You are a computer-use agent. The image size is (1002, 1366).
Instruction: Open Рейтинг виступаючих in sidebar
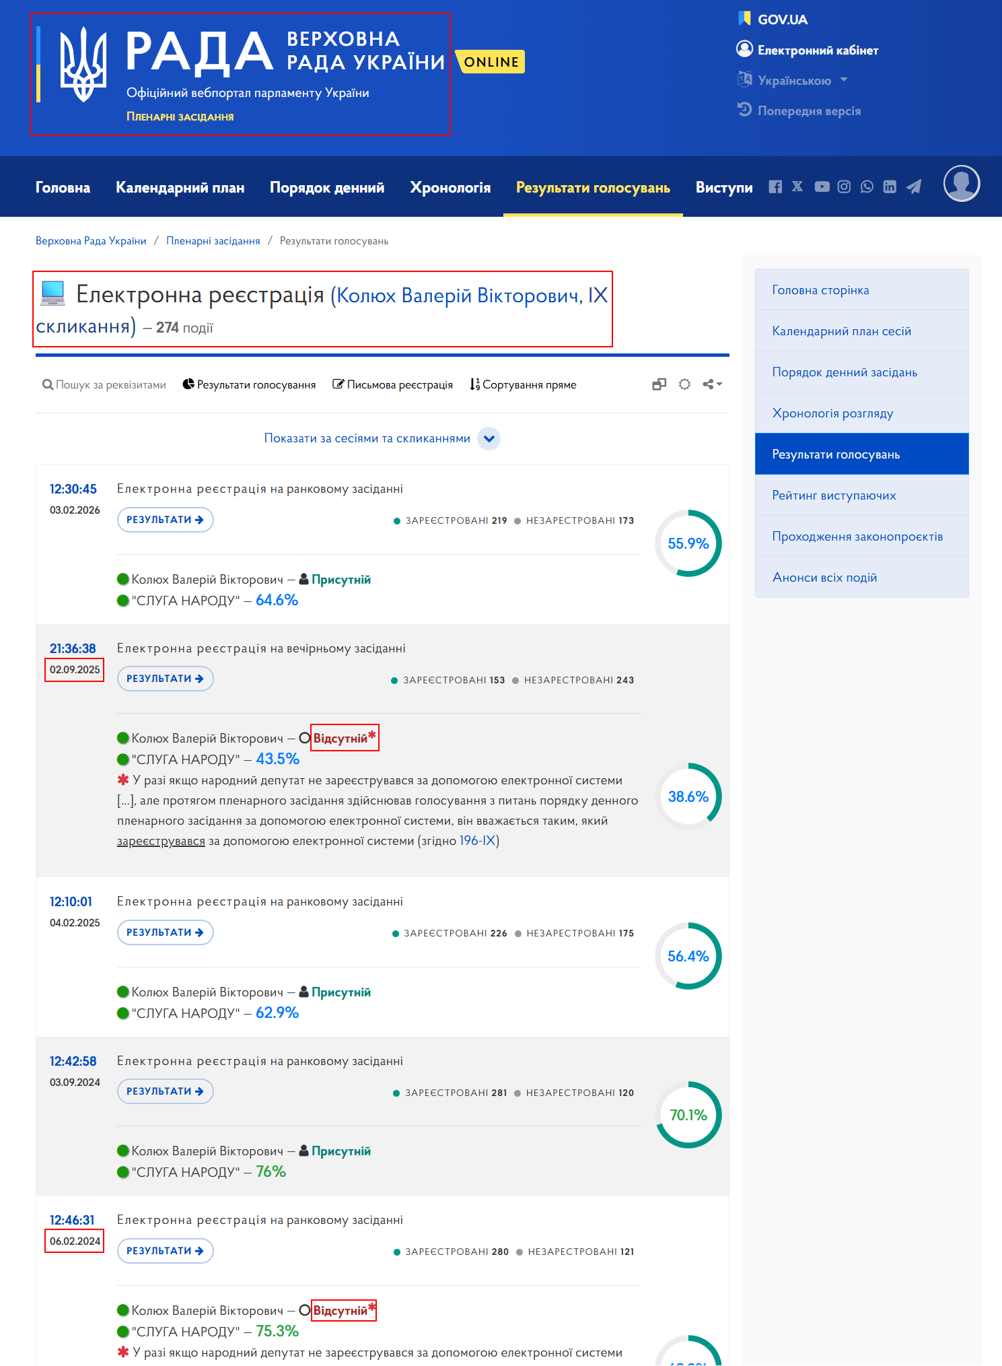click(861, 495)
